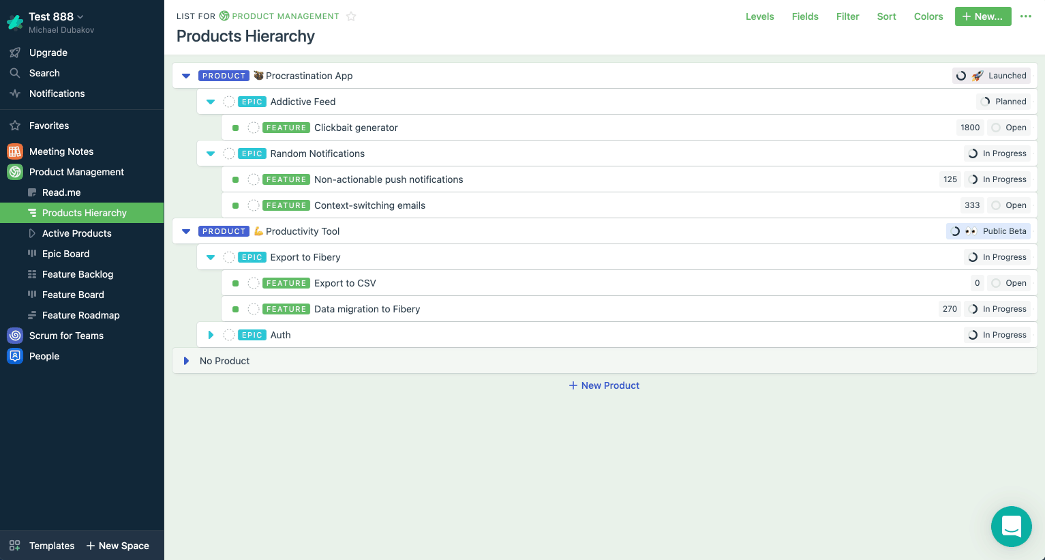
Task: Click the 1800 value on Clickbait generator
Action: pos(970,128)
